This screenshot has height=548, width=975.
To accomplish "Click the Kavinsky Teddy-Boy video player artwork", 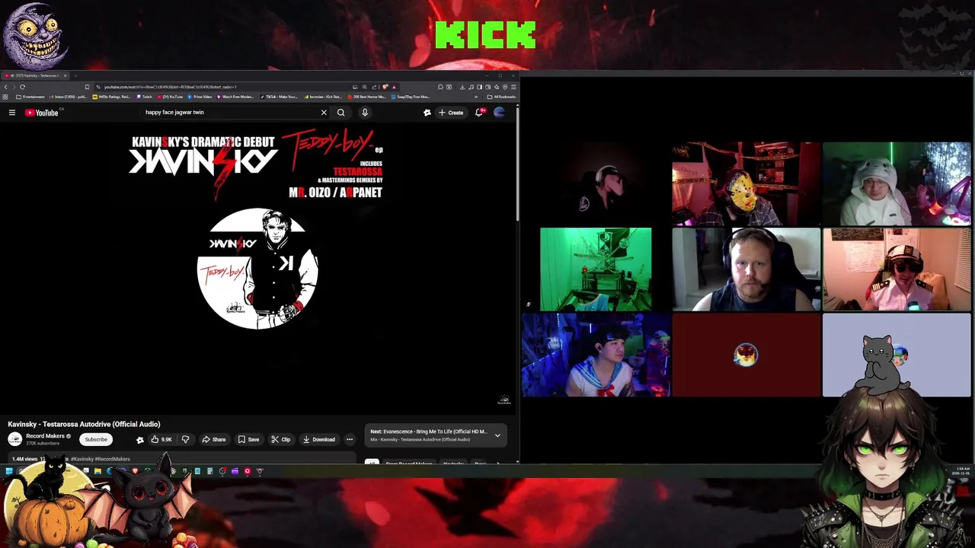I will coord(257,268).
